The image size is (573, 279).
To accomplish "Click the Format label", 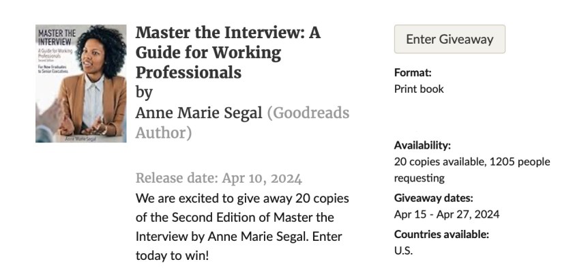I will (x=413, y=72).
